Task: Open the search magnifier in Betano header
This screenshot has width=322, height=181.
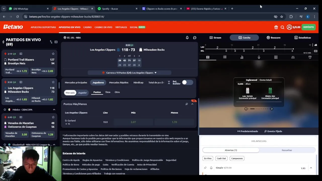Action: pyautogui.click(x=283, y=27)
